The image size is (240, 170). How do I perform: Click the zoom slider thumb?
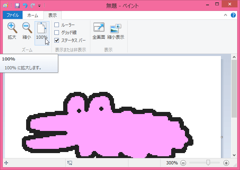(208, 163)
